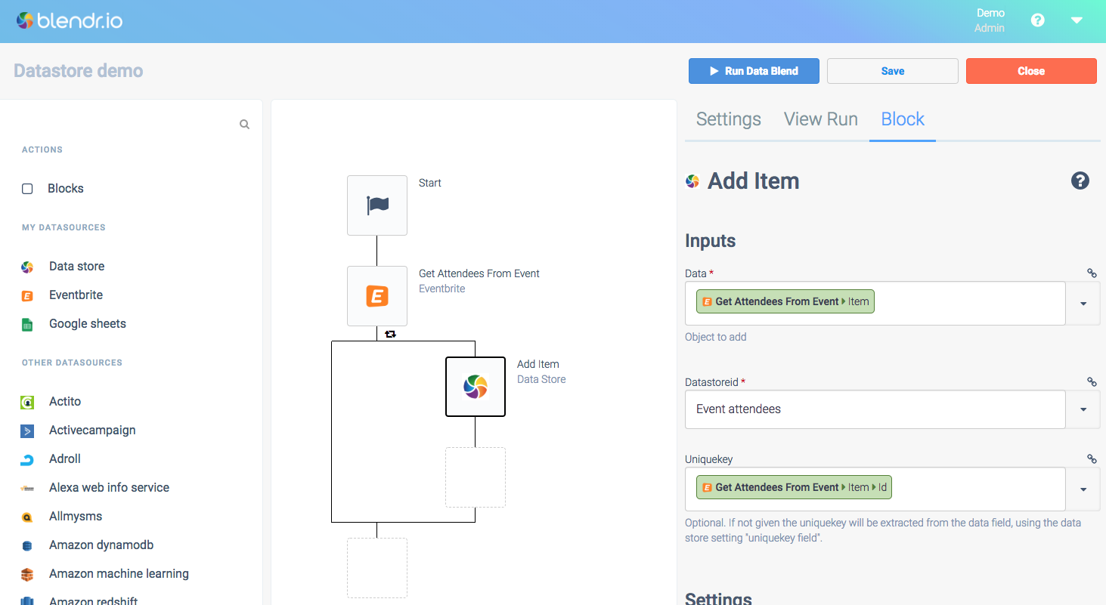Close the data blend editor
This screenshot has height=605, width=1106.
(x=1031, y=71)
